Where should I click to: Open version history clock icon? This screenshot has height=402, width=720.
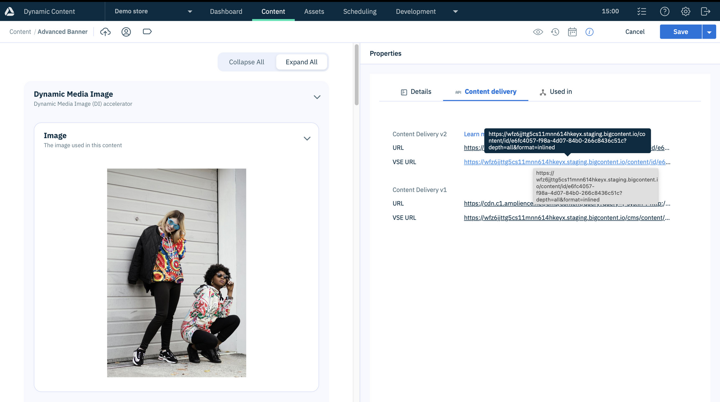tap(555, 32)
